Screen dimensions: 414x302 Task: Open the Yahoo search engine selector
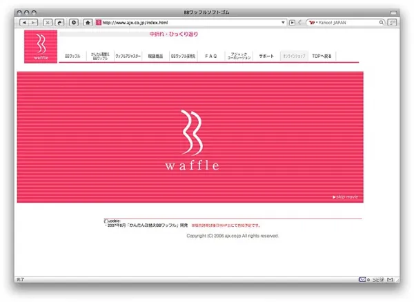point(314,22)
